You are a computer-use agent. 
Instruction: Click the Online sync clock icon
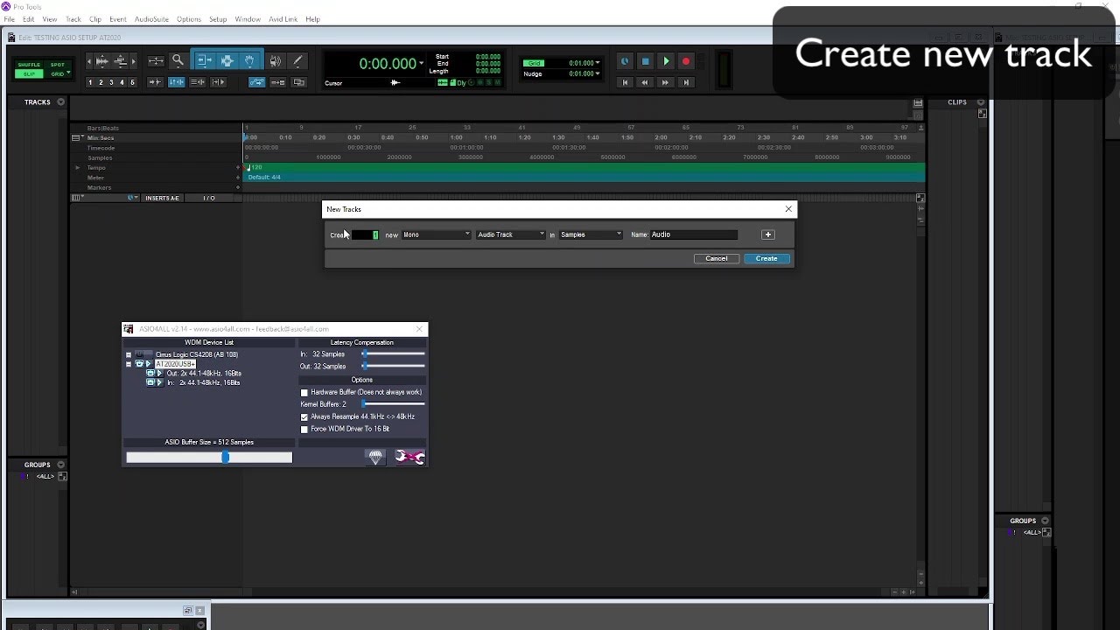pyautogui.click(x=625, y=61)
